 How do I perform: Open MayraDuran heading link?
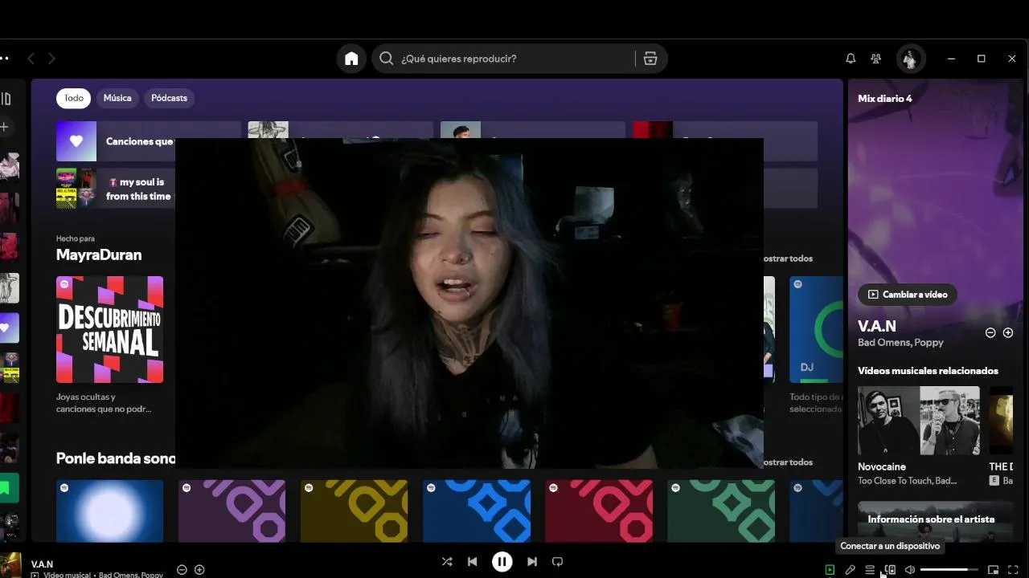click(99, 254)
